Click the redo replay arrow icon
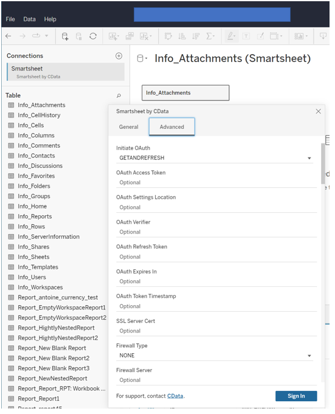The height and width of the screenshot is (414, 335). click(x=36, y=36)
